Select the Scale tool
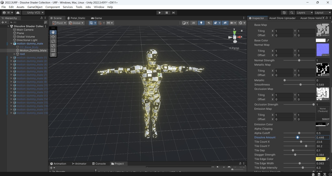332x176 pixels. click(53, 46)
